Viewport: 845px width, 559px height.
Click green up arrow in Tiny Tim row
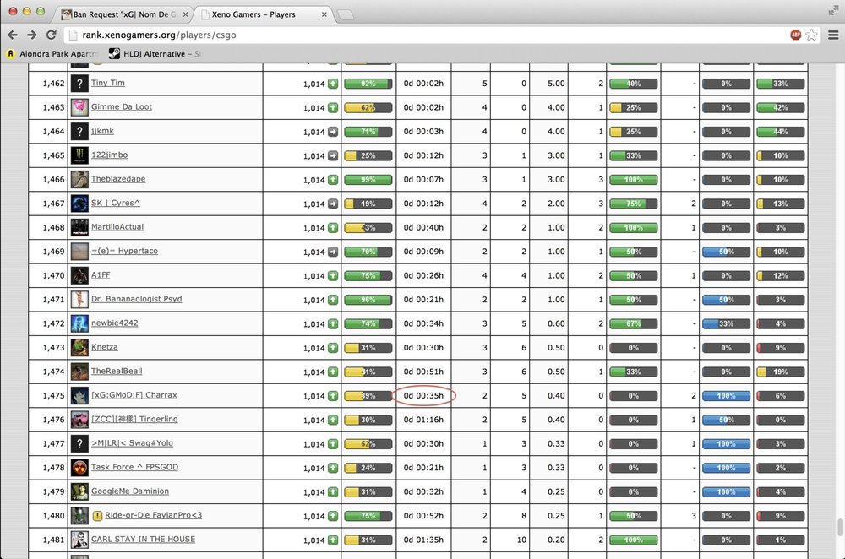[333, 84]
